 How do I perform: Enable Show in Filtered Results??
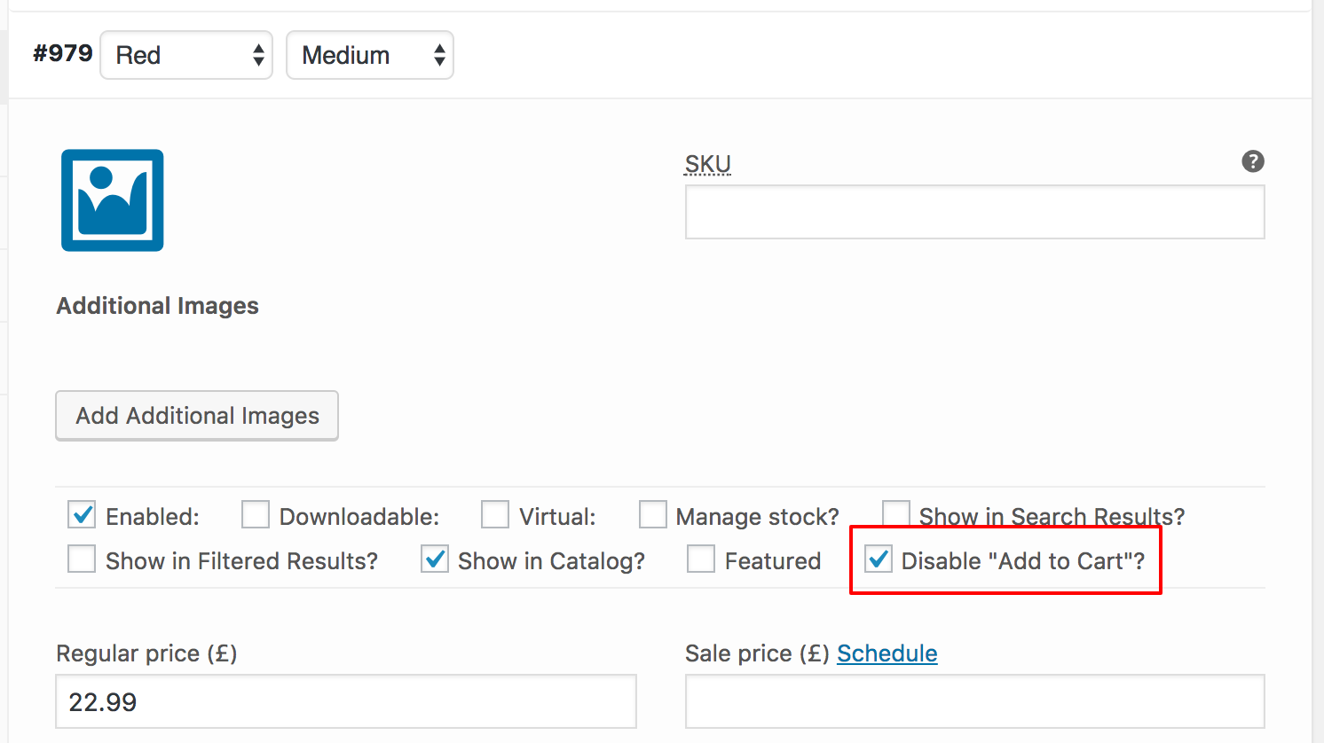coord(81,559)
